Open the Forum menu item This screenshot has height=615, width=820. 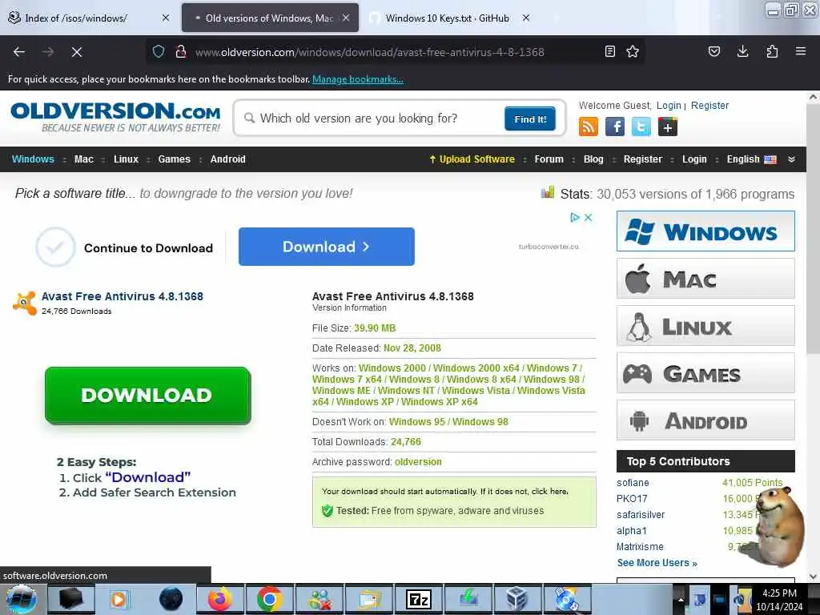tap(549, 159)
